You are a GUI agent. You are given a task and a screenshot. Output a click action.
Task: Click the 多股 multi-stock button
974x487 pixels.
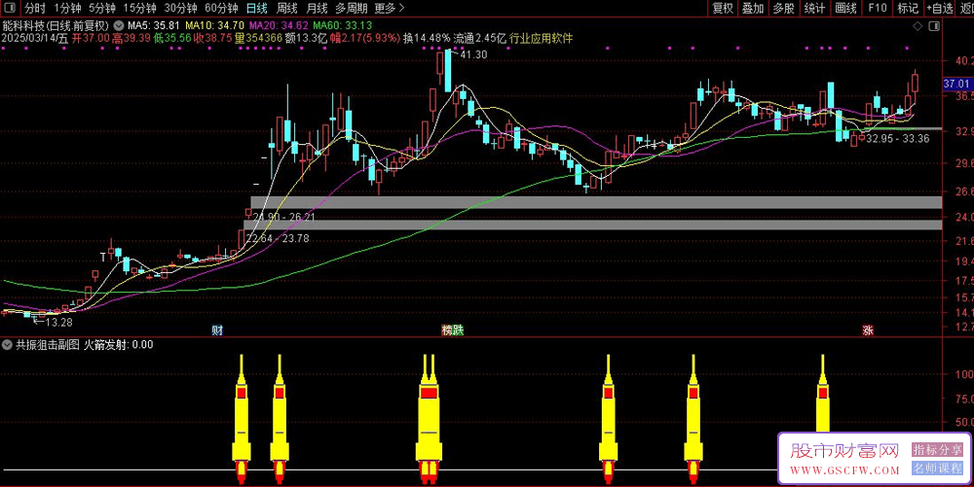point(783,8)
